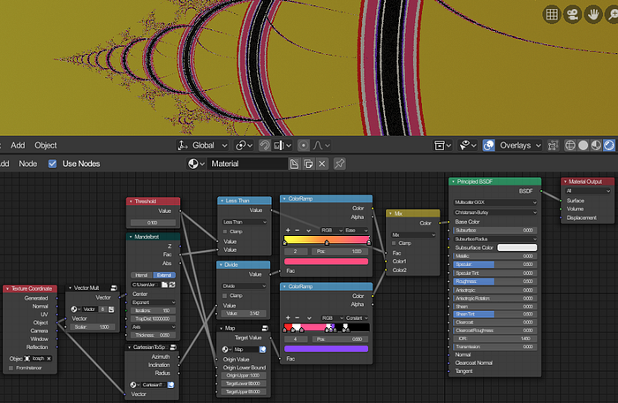
Task: Open the Global transform orientation dropdown
Action: coord(202,146)
